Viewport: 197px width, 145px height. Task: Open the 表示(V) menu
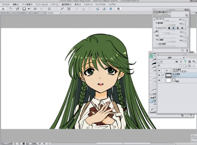click(78, 4)
